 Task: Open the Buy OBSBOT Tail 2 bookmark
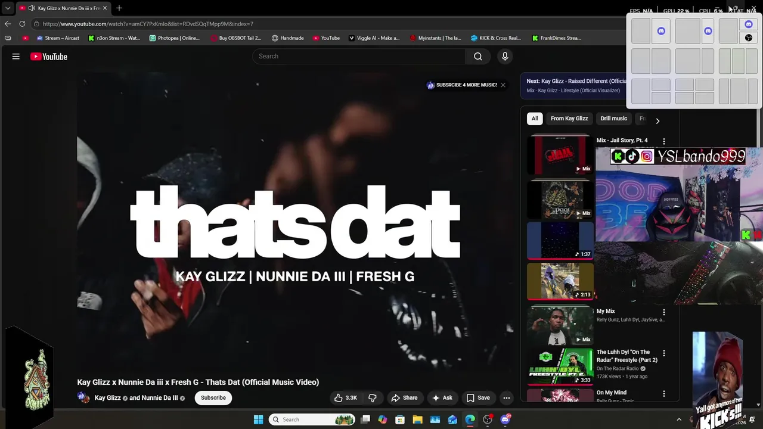[235, 38]
